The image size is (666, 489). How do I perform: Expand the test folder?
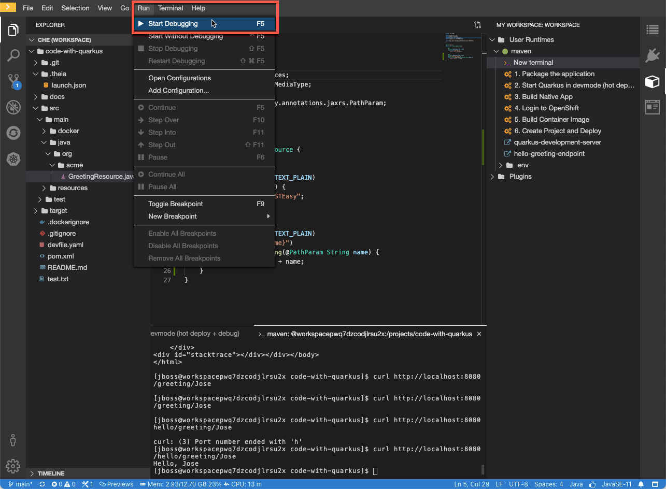pyautogui.click(x=40, y=199)
